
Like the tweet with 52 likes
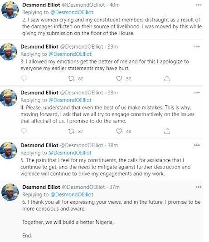click(119, 79)
